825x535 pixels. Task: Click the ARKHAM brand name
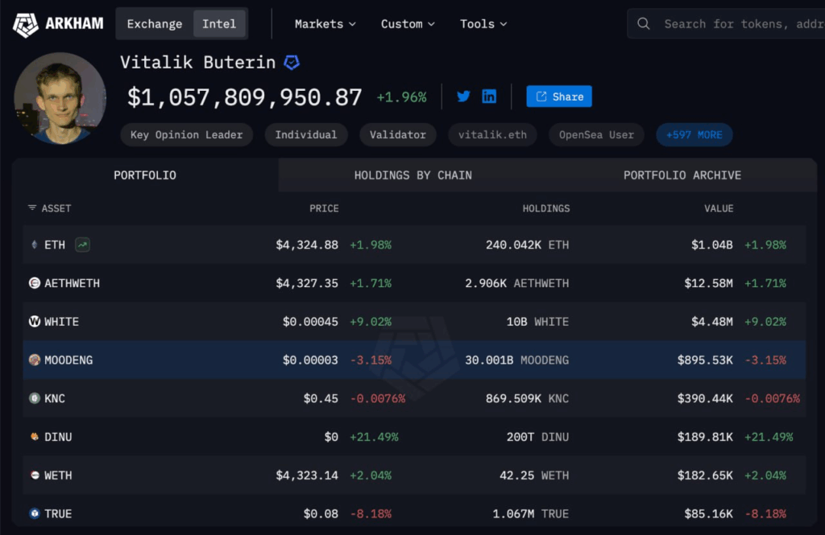pos(74,23)
